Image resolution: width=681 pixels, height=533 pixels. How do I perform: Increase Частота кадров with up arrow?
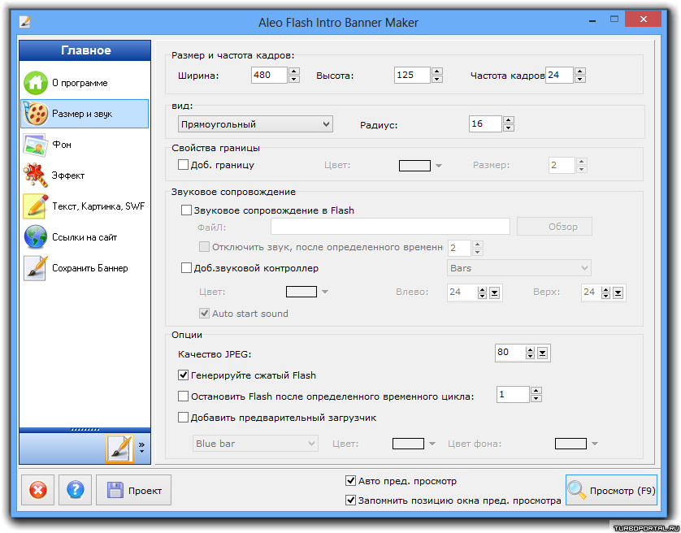[580, 71]
